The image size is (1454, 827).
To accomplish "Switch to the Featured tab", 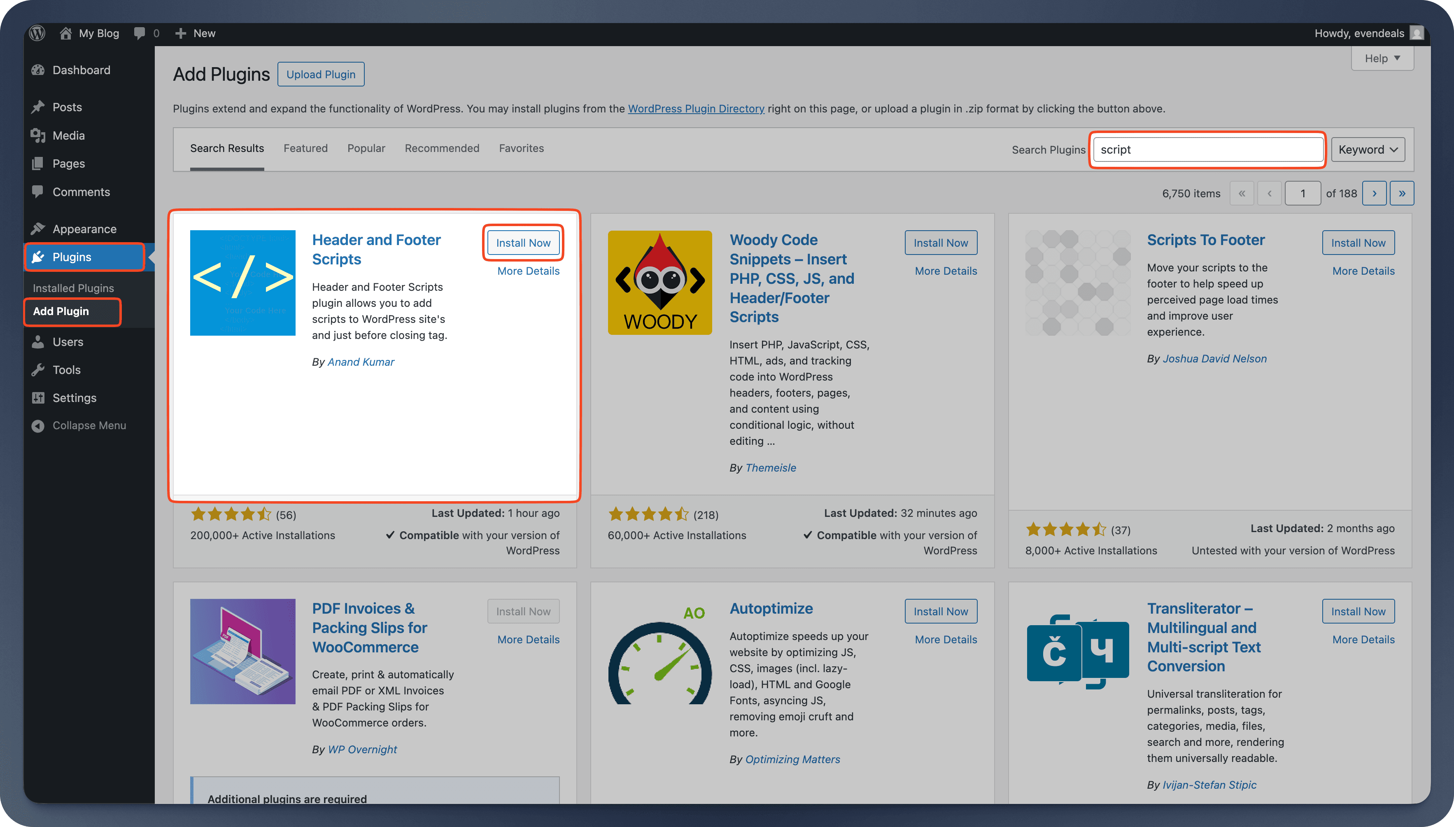I will tap(305, 148).
